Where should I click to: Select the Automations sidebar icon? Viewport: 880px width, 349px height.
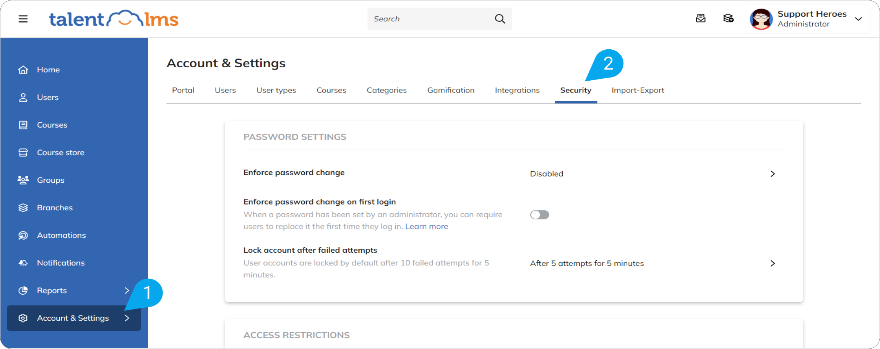[x=23, y=235]
